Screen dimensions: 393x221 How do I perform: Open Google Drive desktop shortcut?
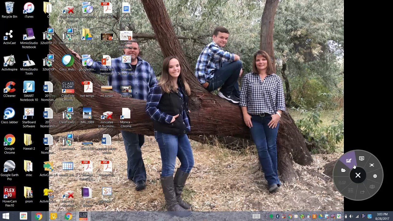pyautogui.click(x=87, y=37)
